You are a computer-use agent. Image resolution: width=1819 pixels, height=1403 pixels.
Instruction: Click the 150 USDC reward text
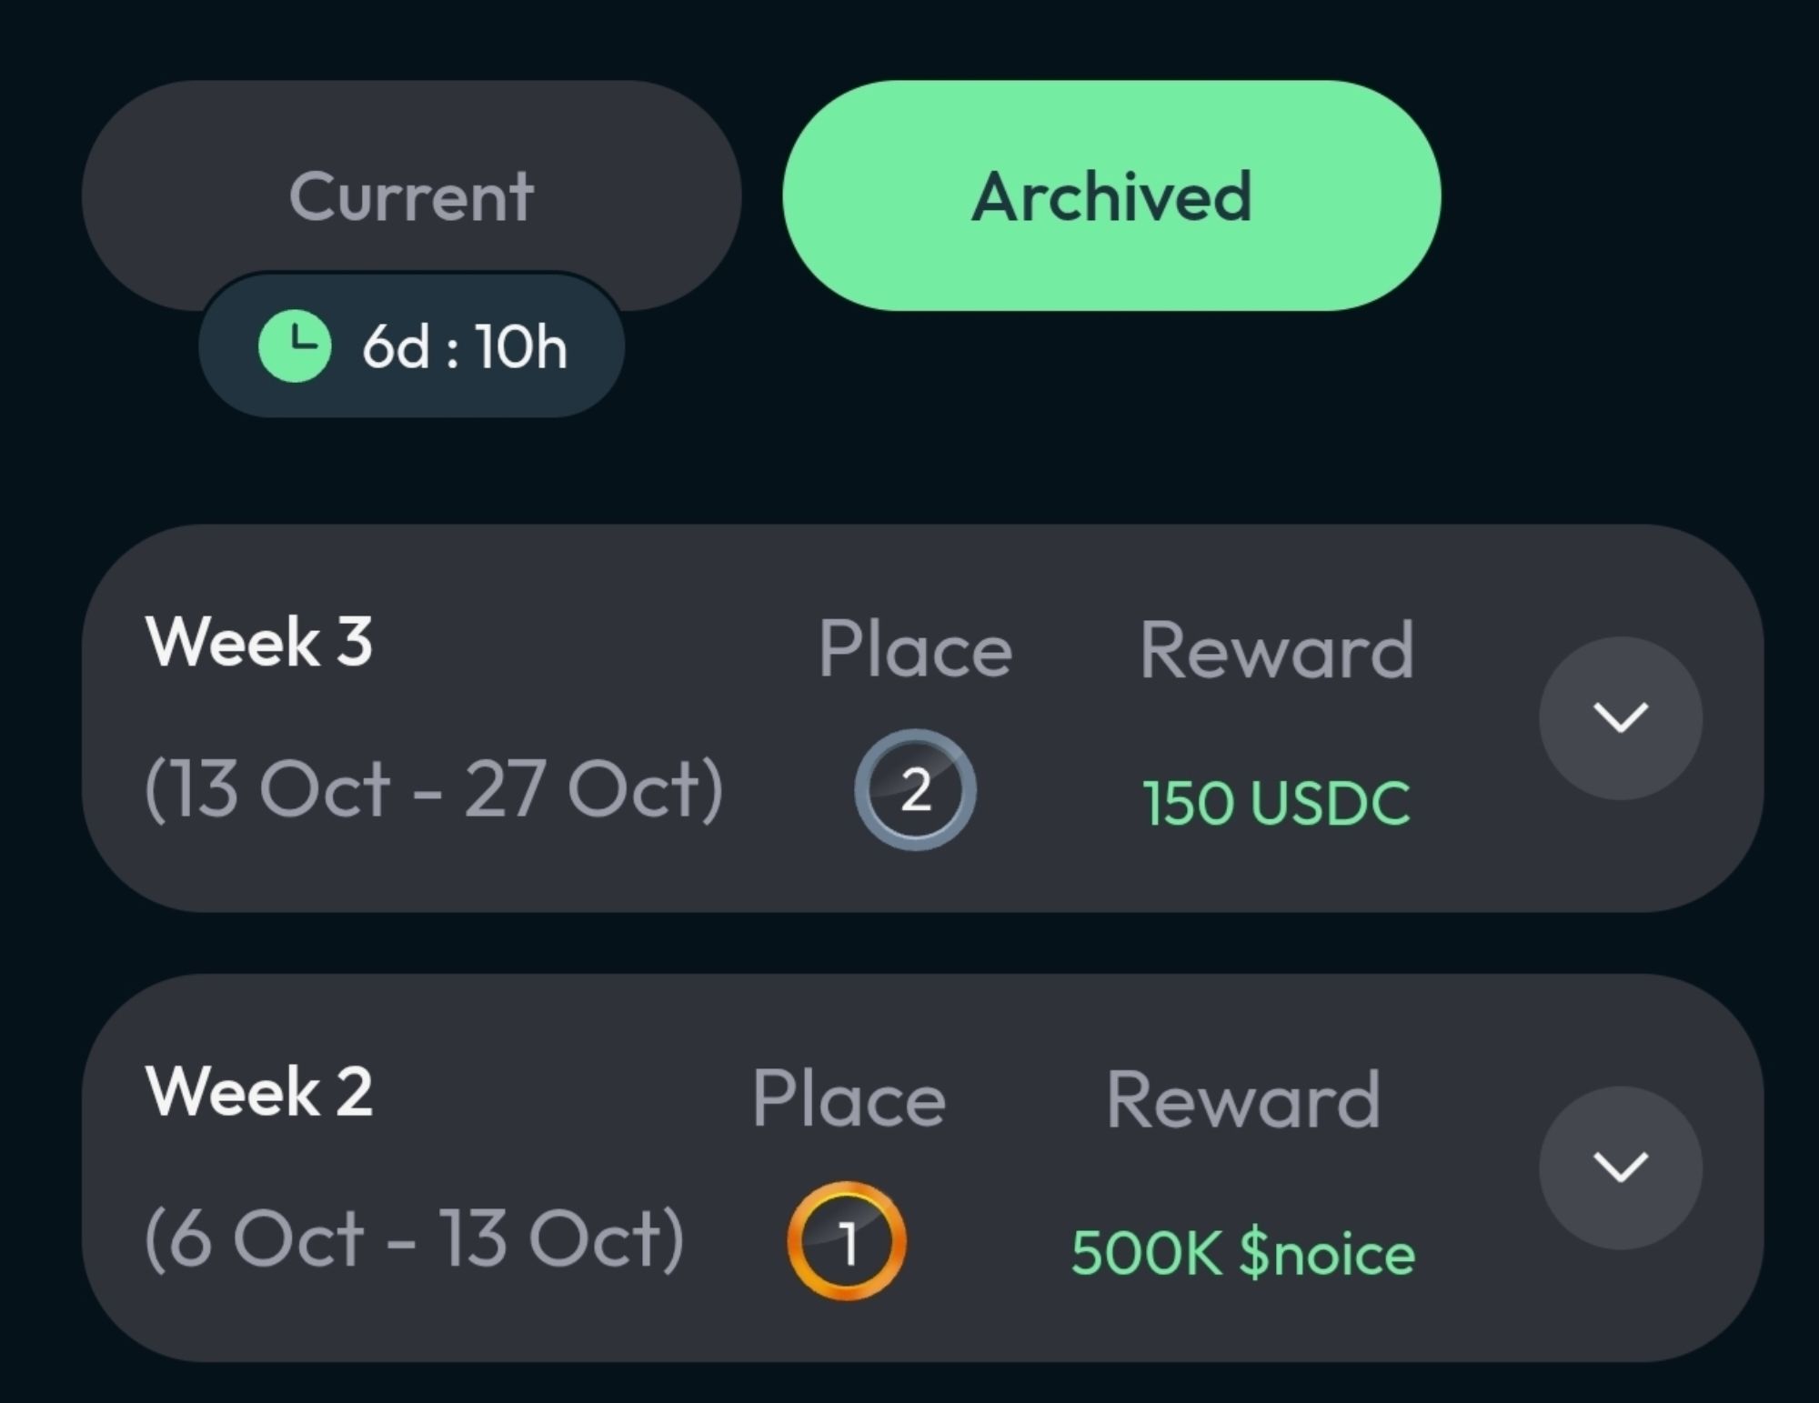[1276, 803]
